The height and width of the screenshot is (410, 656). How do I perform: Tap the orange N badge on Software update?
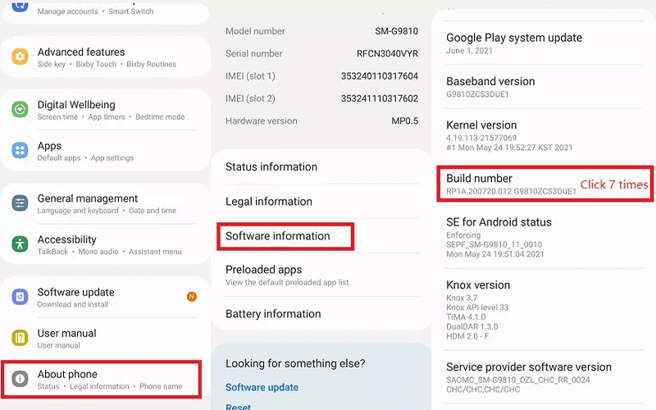coord(191,296)
